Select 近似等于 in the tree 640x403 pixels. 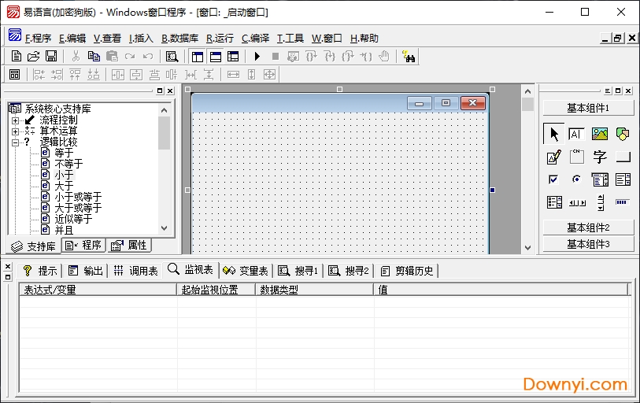pos(73,219)
